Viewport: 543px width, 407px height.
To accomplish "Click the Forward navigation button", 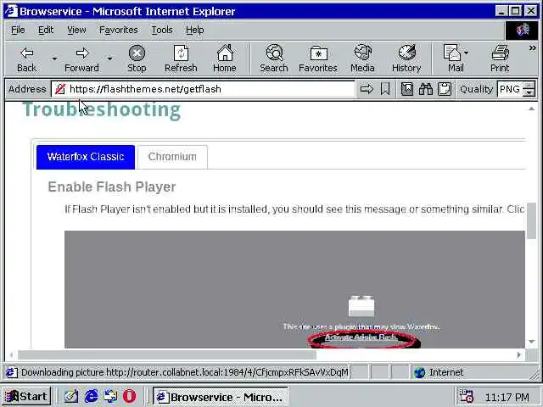I will [x=81, y=59].
